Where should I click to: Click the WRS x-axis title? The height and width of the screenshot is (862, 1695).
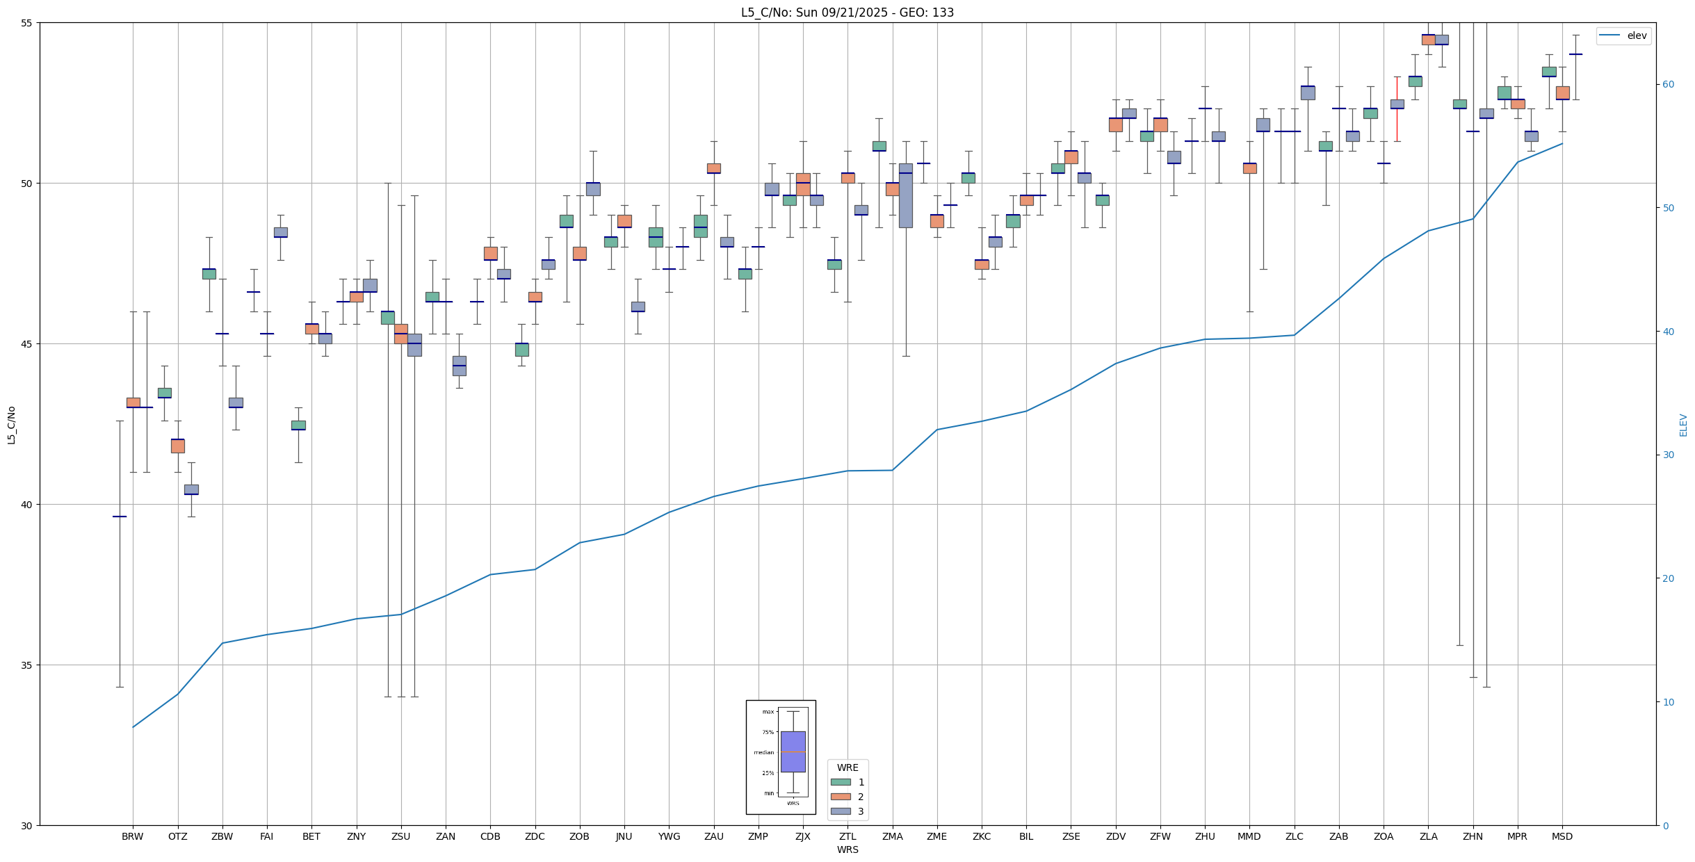pos(847,849)
